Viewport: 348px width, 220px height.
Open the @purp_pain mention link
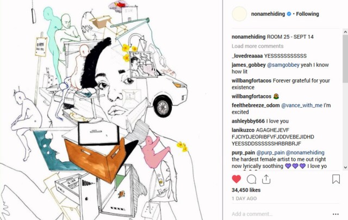(270, 153)
